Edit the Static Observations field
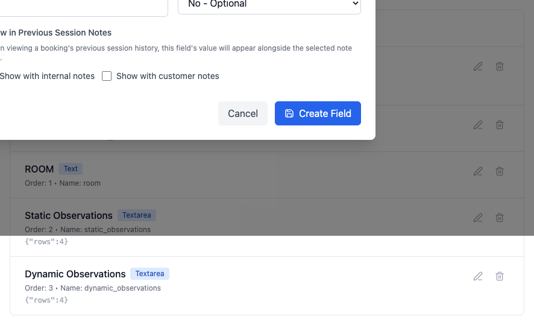The width and height of the screenshot is (534, 325). [478, 218]
